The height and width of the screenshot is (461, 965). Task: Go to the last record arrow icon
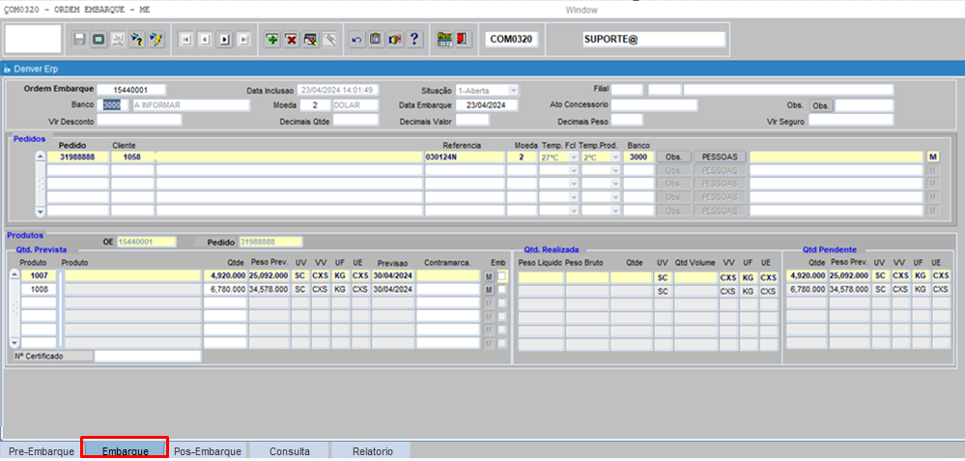point(244,40)
